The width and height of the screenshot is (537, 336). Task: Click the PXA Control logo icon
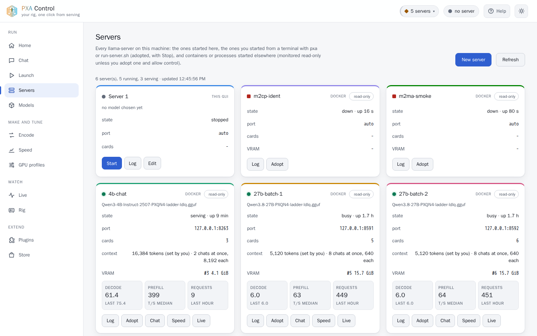pyautogui.click(x=12, y=11)
